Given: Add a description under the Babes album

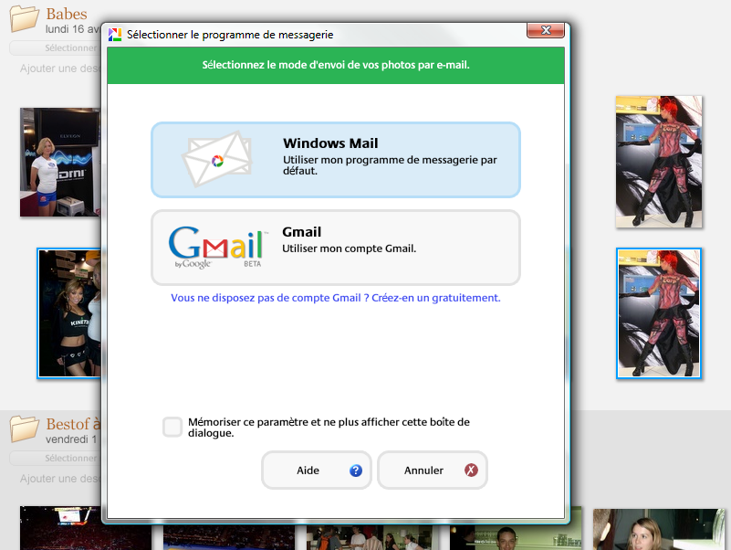Looking at the screenshot, I should (x=60, y=69).
